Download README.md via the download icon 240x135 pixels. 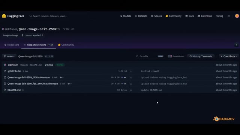[131, 90]
